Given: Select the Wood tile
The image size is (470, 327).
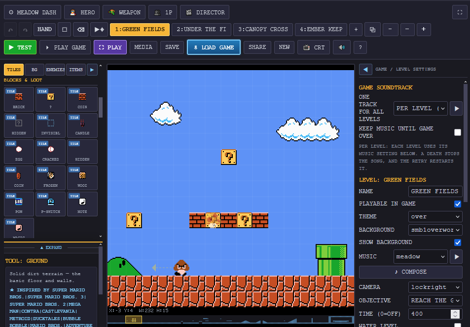Looking at the screenshot, I should [82, 177].
